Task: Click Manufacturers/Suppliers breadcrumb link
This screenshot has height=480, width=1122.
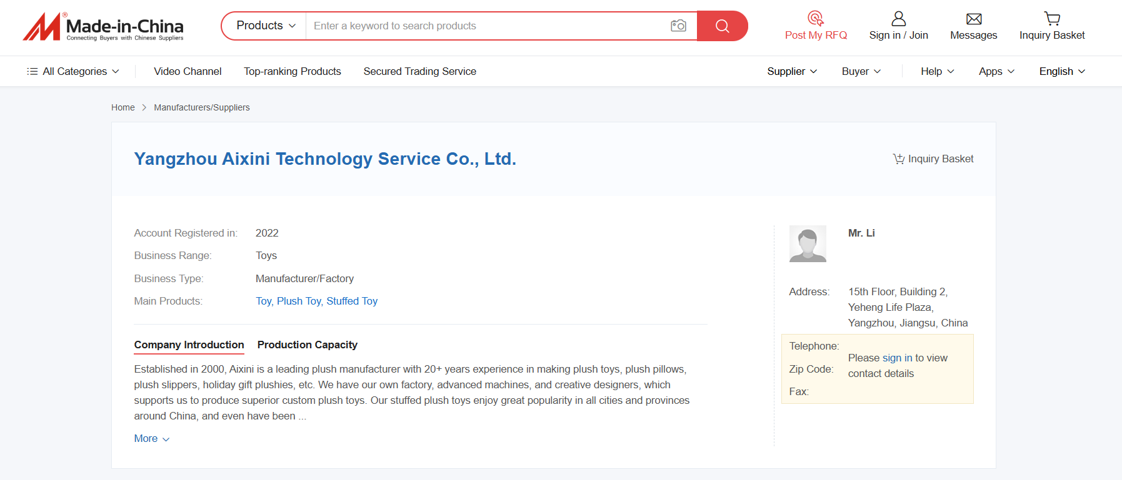Action: (x=202, y=107)
